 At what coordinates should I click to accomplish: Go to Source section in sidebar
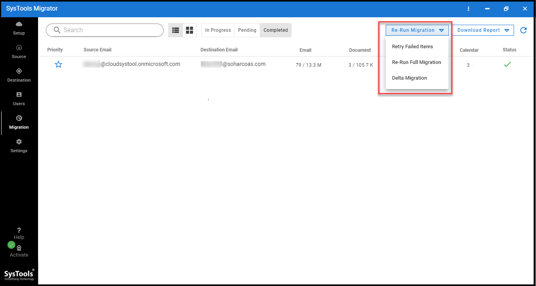(x=19, y=52)
